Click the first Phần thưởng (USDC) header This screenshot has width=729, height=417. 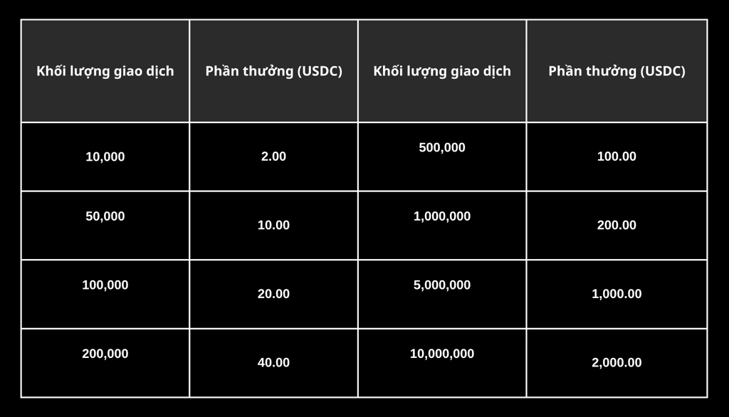tap(274, 71)
